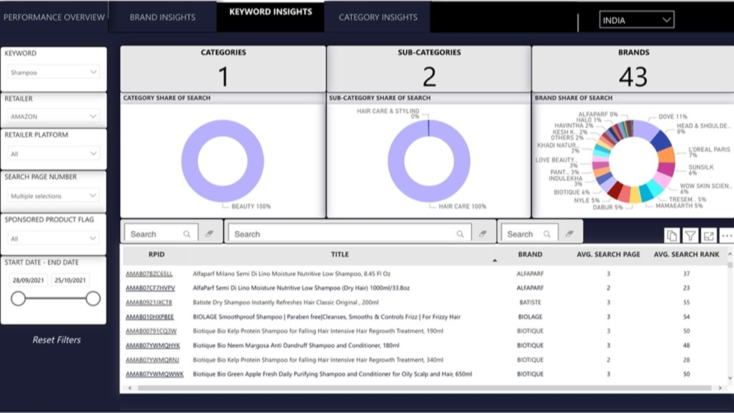Sort by AVG. SEARCH RANK column
The image size is (734, 413).
click(686, 254)
